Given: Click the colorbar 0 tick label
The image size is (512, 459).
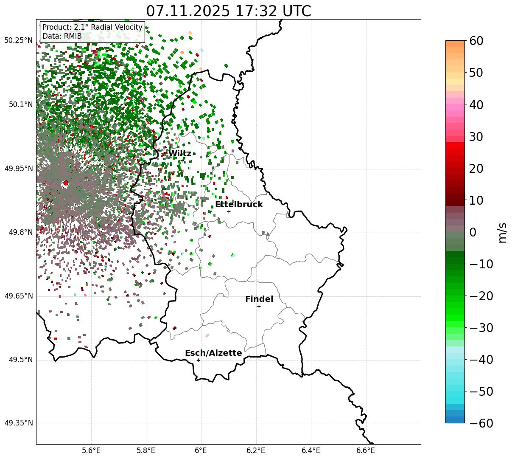Looking at the screenshot, I should point(473,232).
